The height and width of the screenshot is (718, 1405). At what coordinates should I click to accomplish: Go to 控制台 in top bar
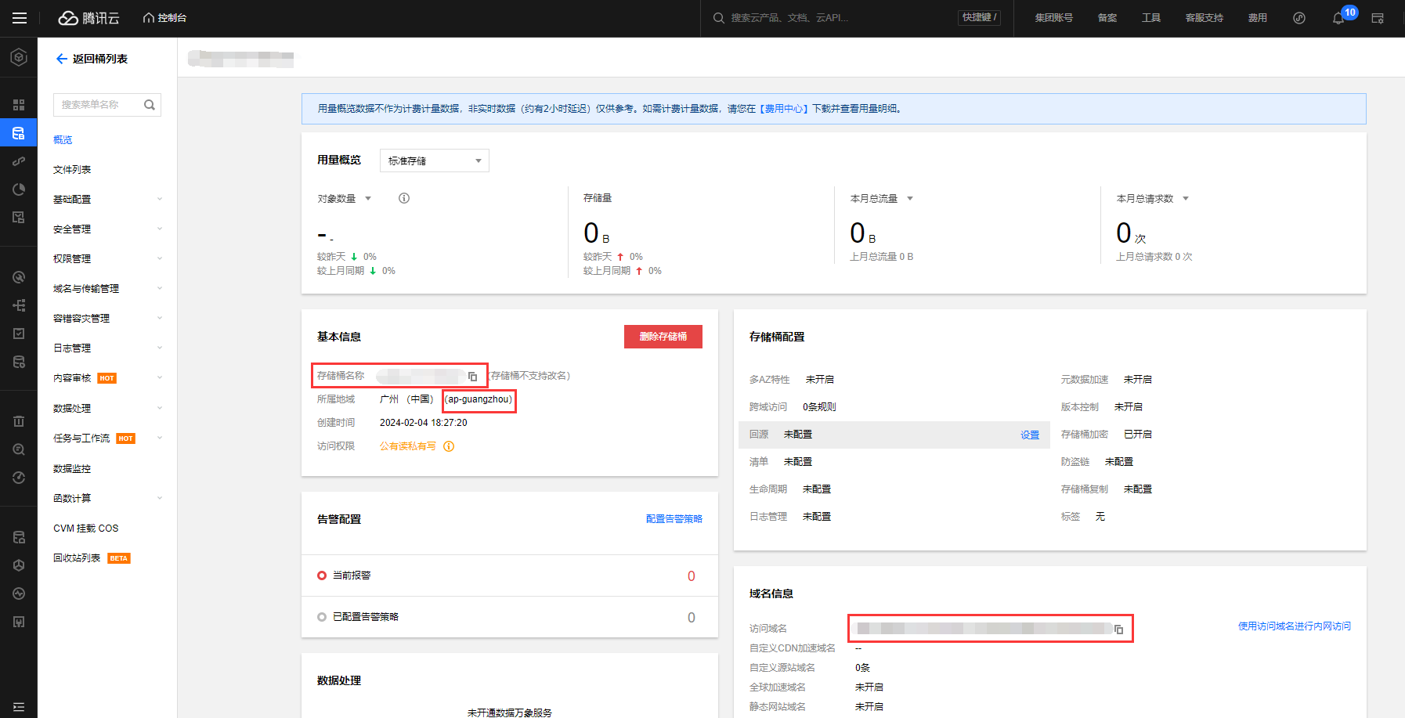point(164,18)
